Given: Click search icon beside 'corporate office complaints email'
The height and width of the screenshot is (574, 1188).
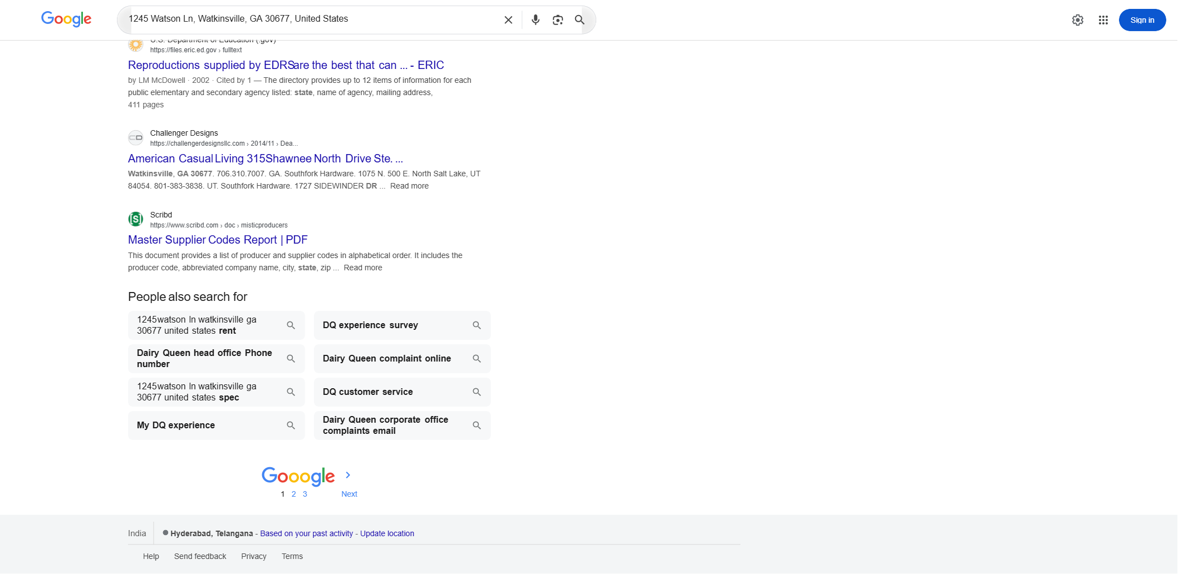Looking at the screenshot, I should pos(477,425).
